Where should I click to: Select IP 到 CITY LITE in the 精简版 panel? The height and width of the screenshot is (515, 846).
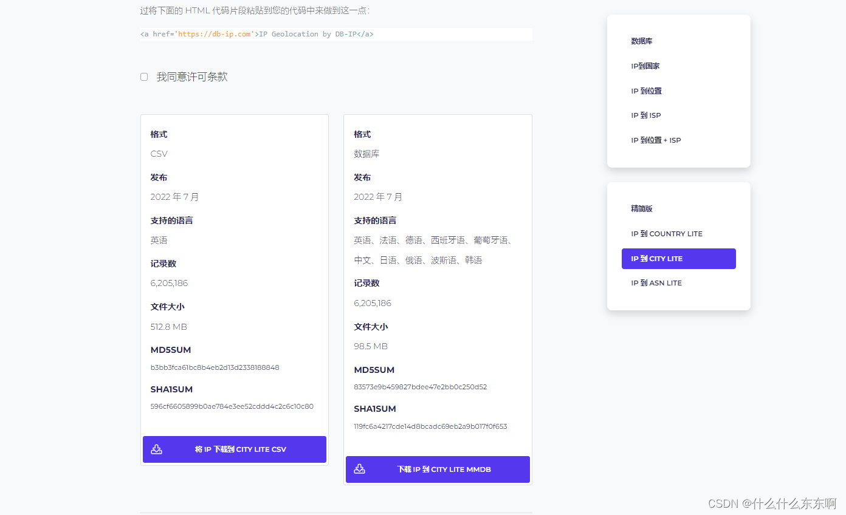pos(678,258)
